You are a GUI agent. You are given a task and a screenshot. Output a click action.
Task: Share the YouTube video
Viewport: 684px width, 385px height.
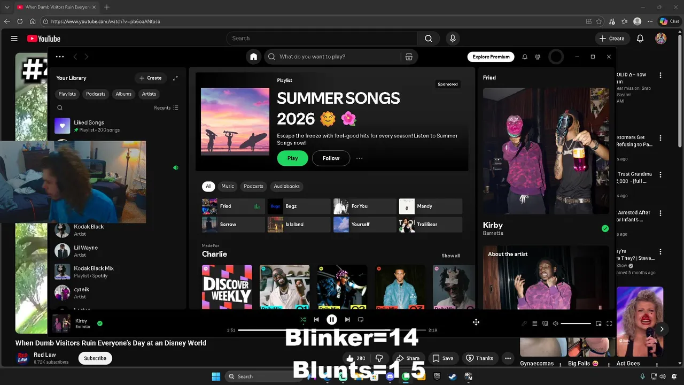[408, 358]
